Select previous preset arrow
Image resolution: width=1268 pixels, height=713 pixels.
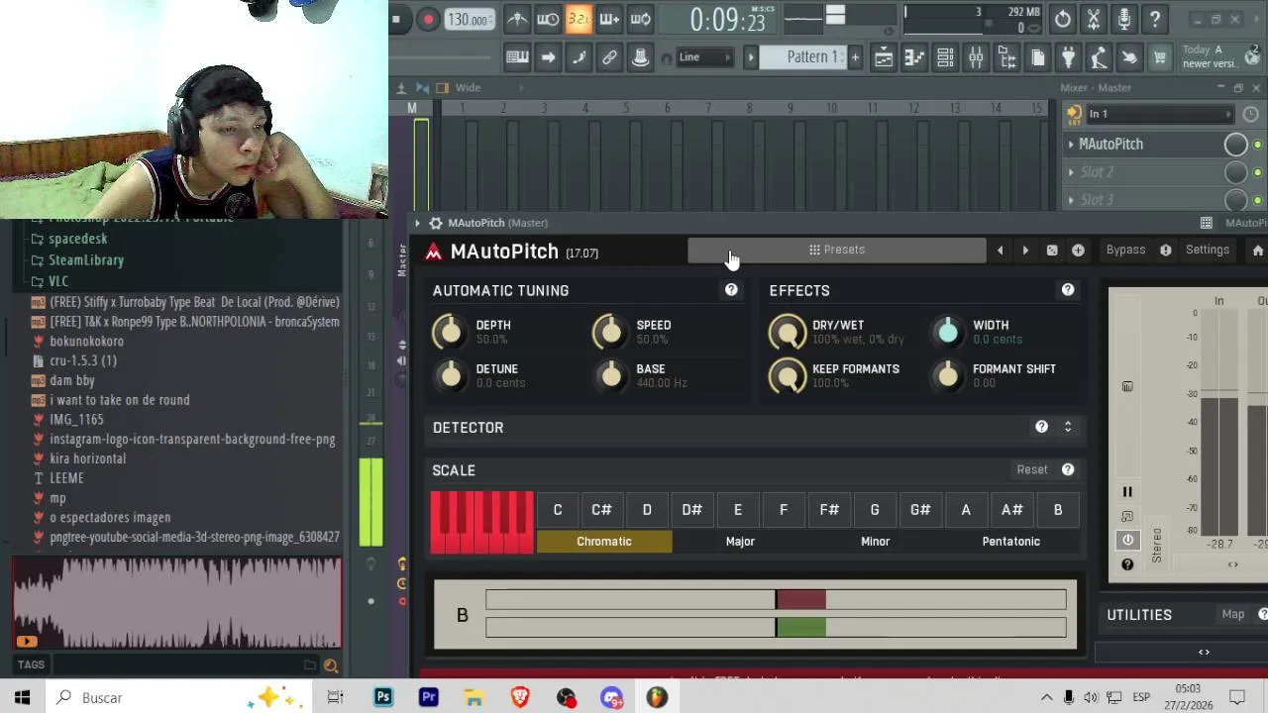point(1000,251)
